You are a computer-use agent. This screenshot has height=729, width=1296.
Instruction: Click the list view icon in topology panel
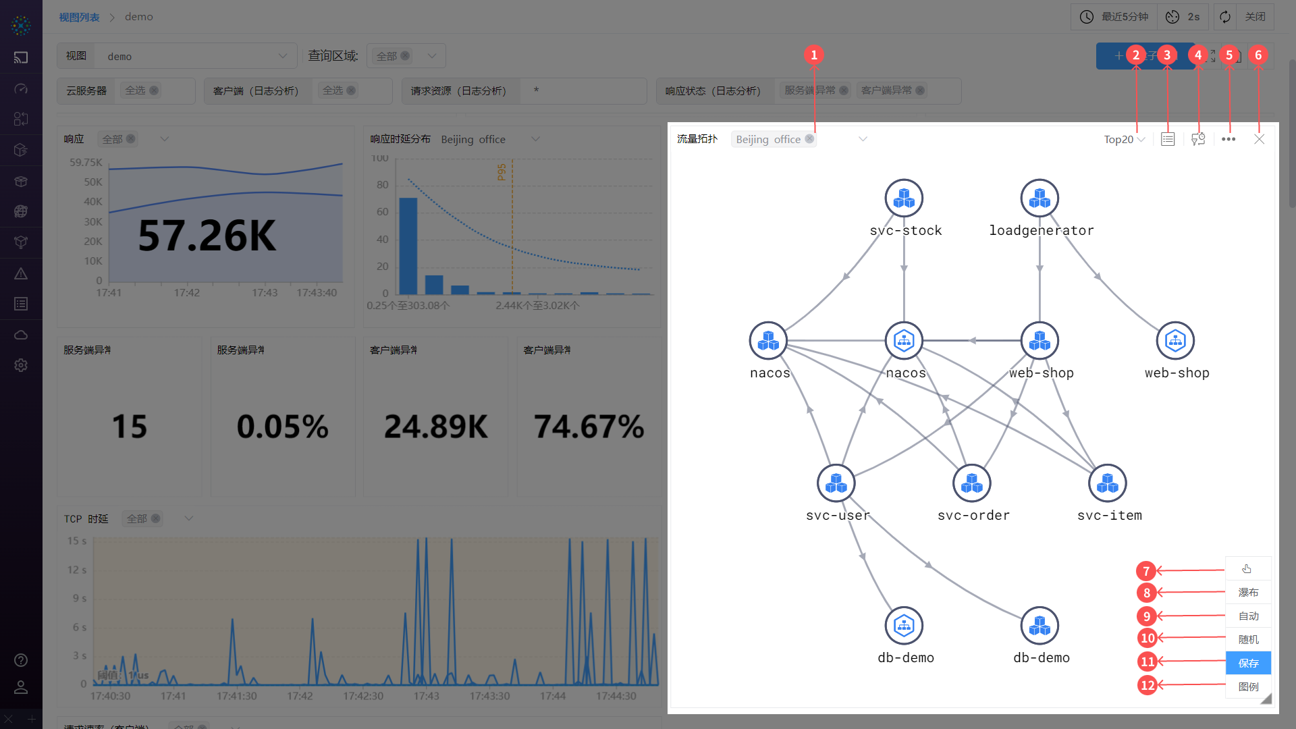click(x=1168, y=139)
